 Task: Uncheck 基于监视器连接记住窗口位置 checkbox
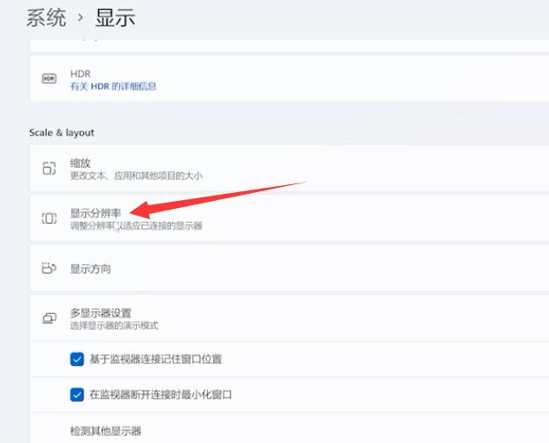pyautogui.click(x=77, y=359)
